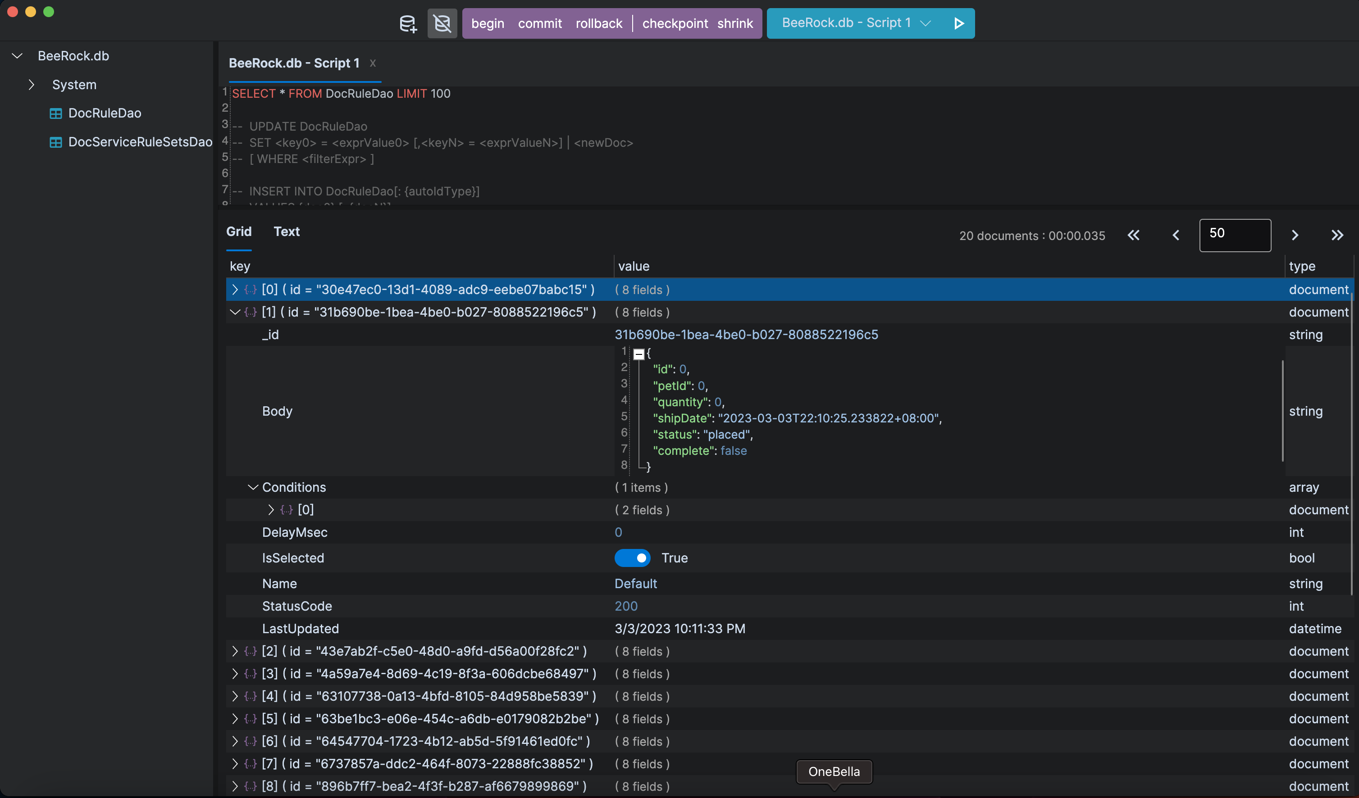Click the disconnect database icon
Screen dimensions: 1359x798
[x=442, y=24]
